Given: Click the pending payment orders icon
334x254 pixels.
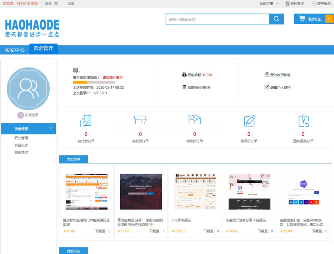Looking at the screenshot, I should pyautogui.click(x=86, y=121).
